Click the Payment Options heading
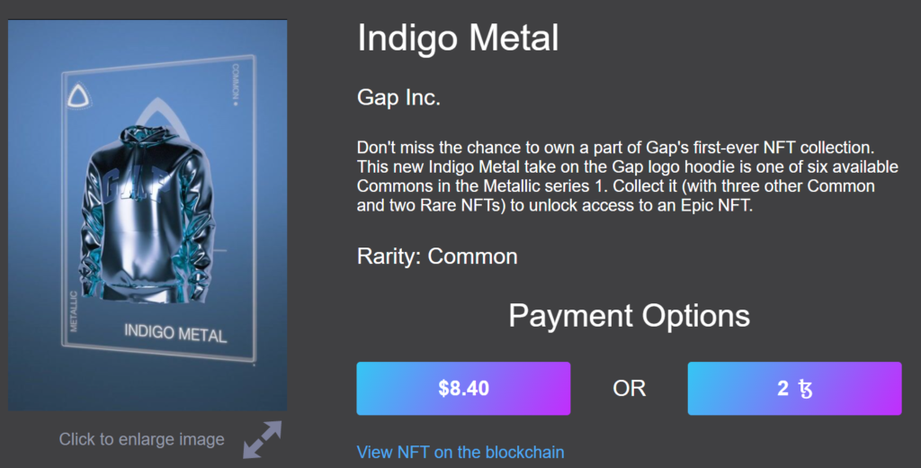 (x=629, y=316)
